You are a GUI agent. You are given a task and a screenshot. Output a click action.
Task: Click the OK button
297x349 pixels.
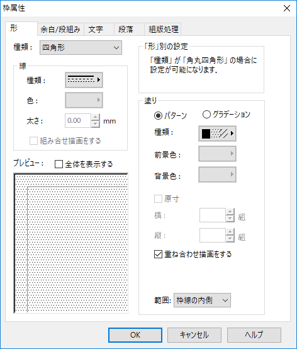pos(135,335)
